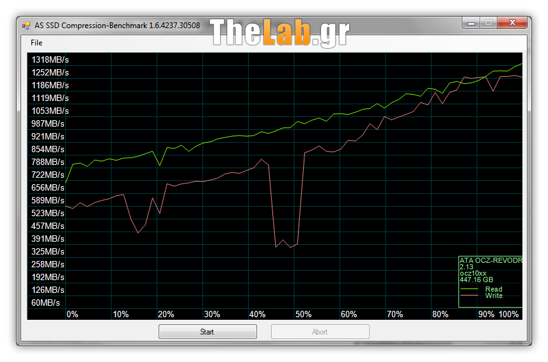Click the 656MB/s axis label
This screenshot has height=362, width=548.
[x=48, y=187]
